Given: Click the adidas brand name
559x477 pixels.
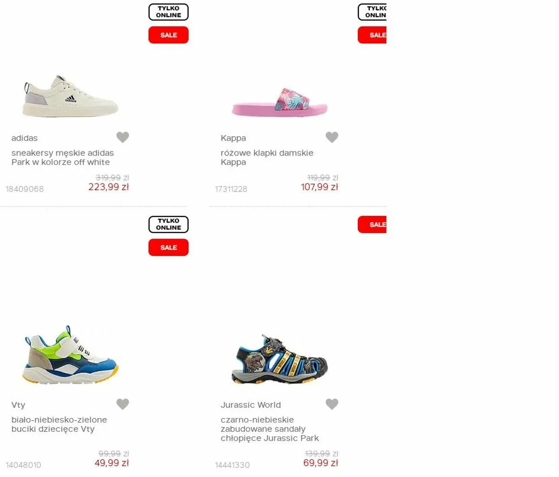Looking at the screenshot, I should [25, 138].
